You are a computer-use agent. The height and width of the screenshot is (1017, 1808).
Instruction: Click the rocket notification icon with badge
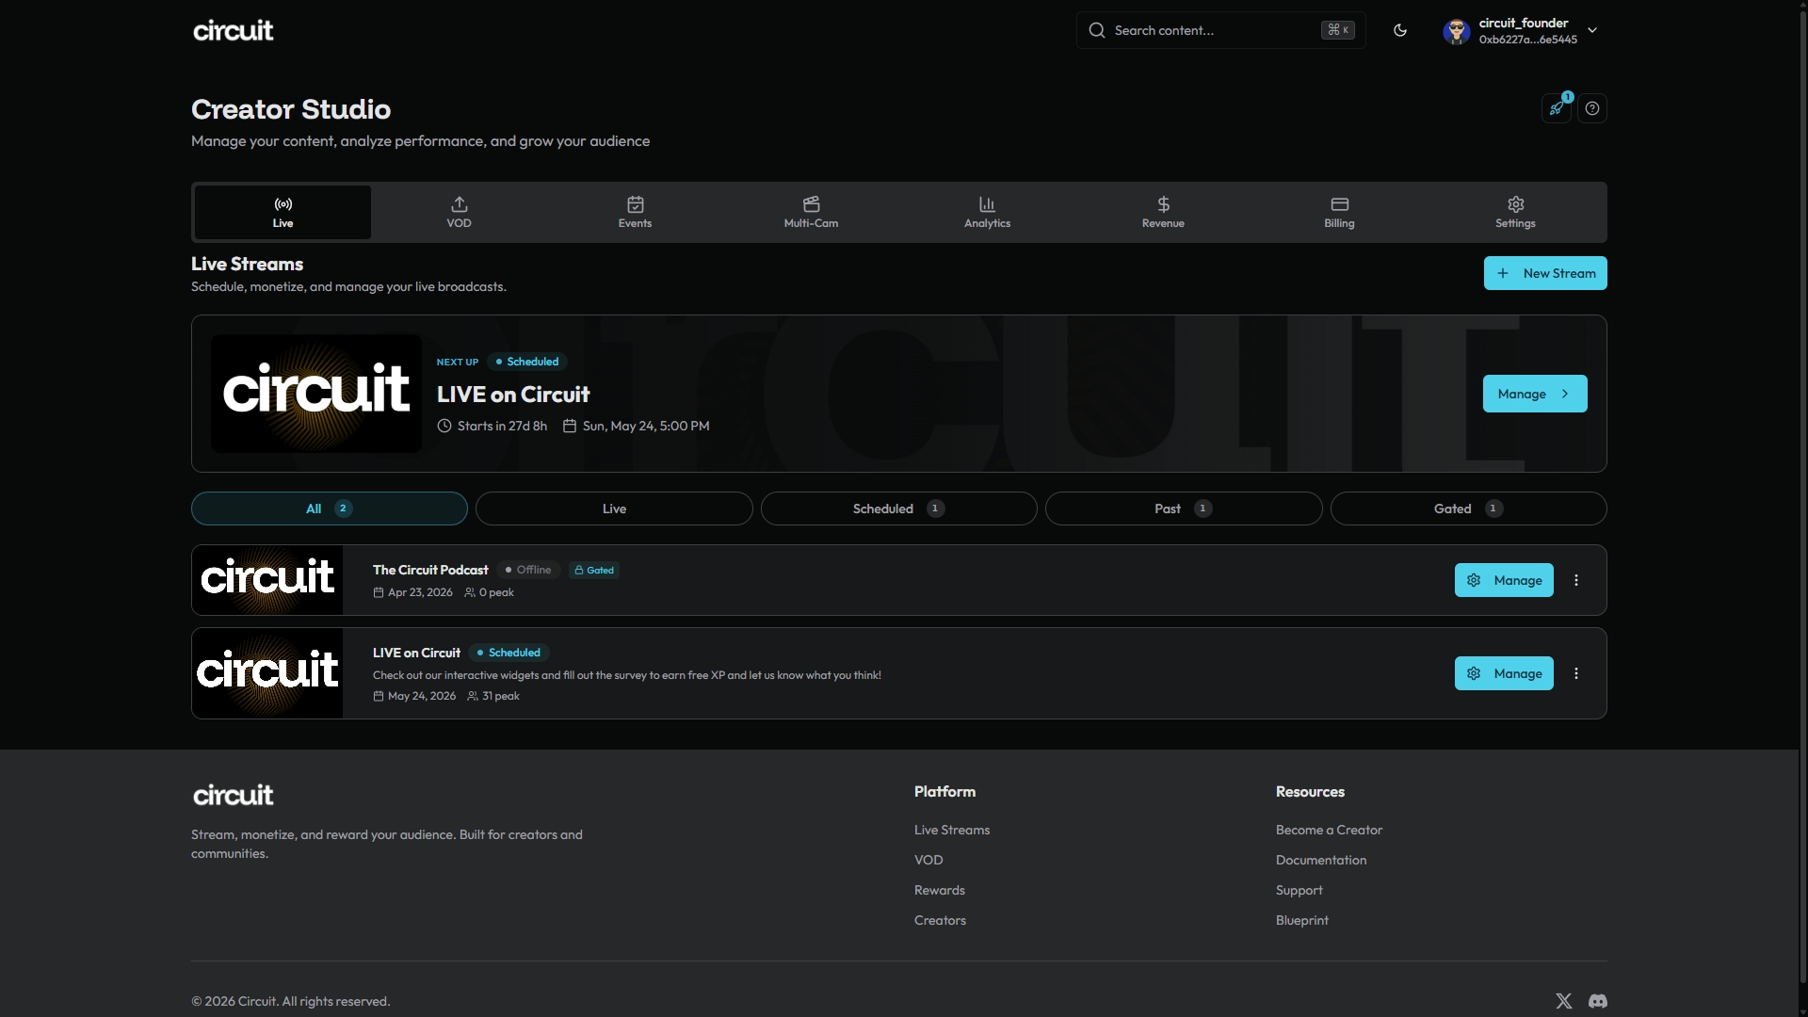coord(1556,108)
